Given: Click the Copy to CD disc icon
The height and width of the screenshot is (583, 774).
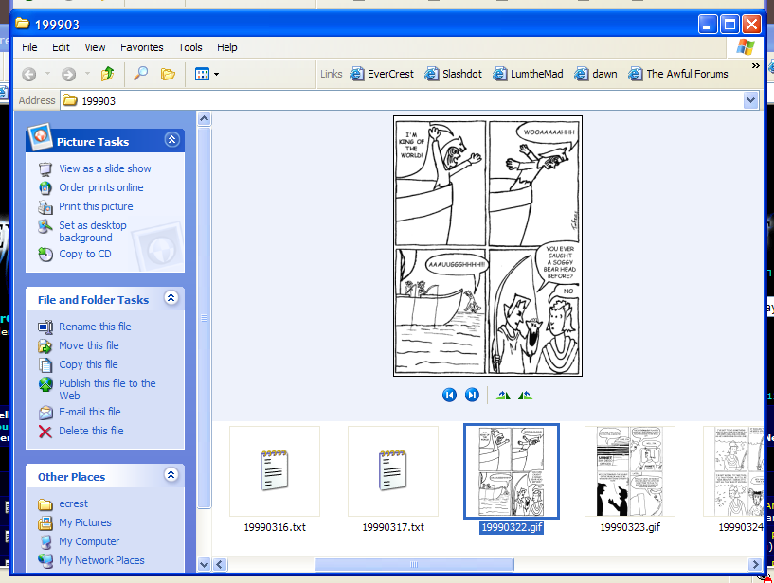Looking at the screenshot, I should tap(45, 255).
